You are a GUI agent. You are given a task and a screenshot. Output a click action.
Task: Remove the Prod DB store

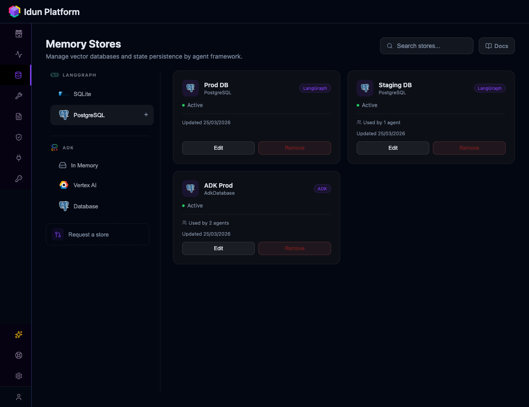294,148
